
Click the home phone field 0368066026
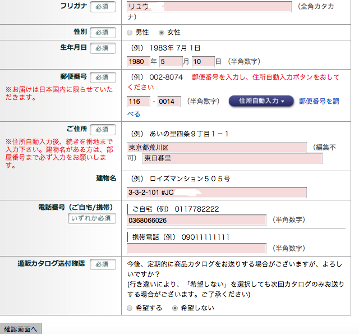click(196, 220)
